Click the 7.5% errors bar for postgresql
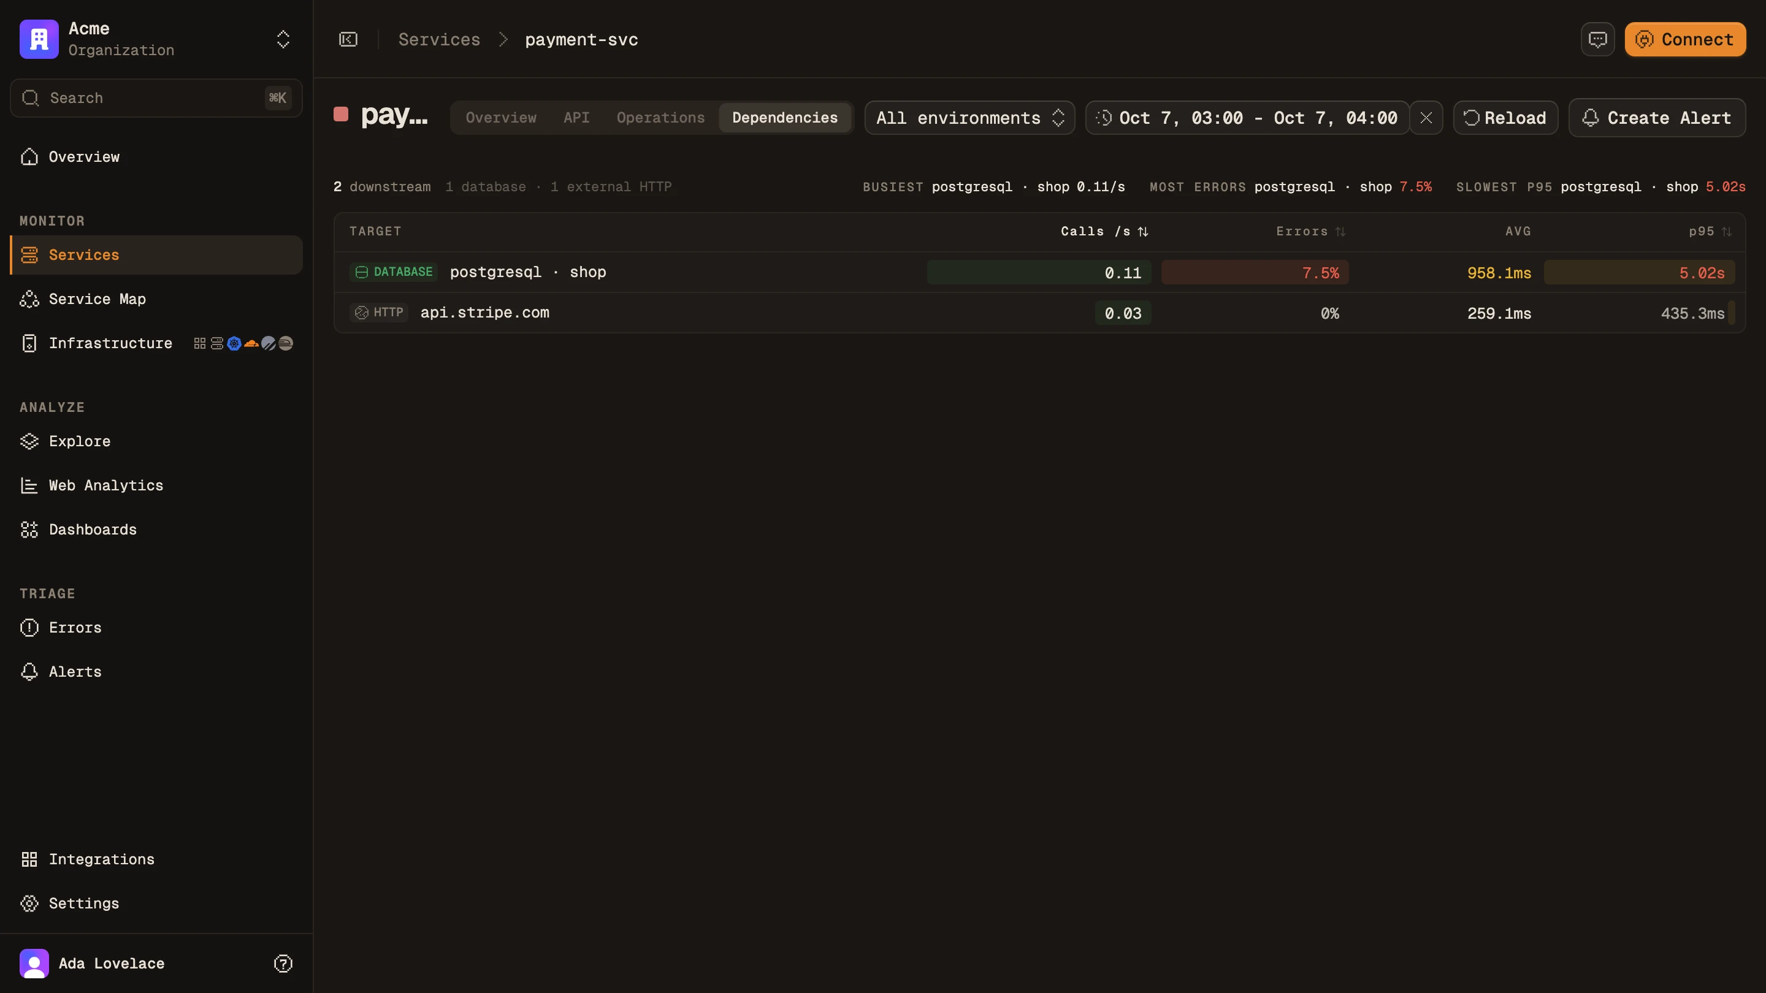The height and width of the screenshot is (993, 1766). (x=1255, y=272)
